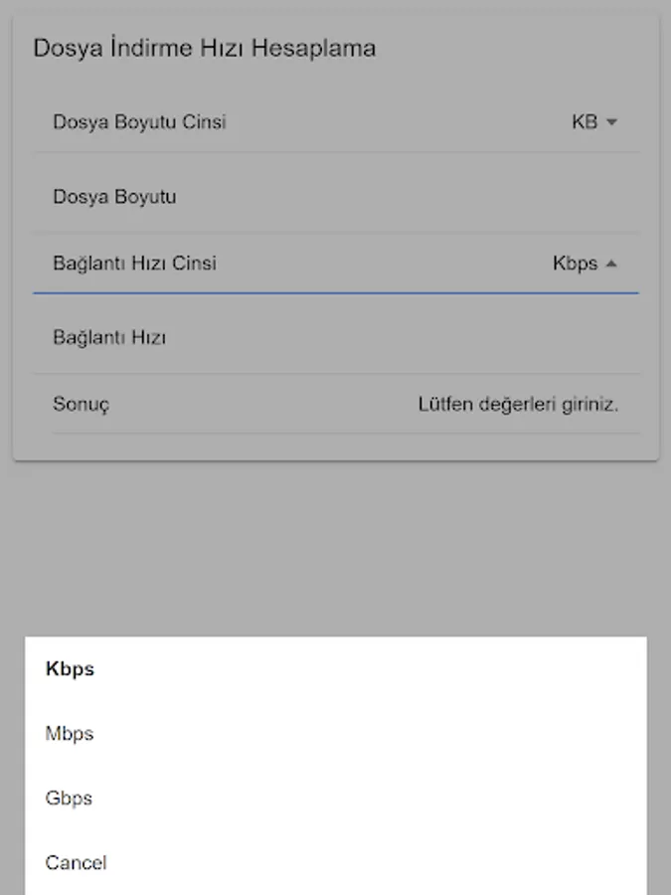Click the blue underline of the active select
The image size is (671, 895).
coord(336,292)
